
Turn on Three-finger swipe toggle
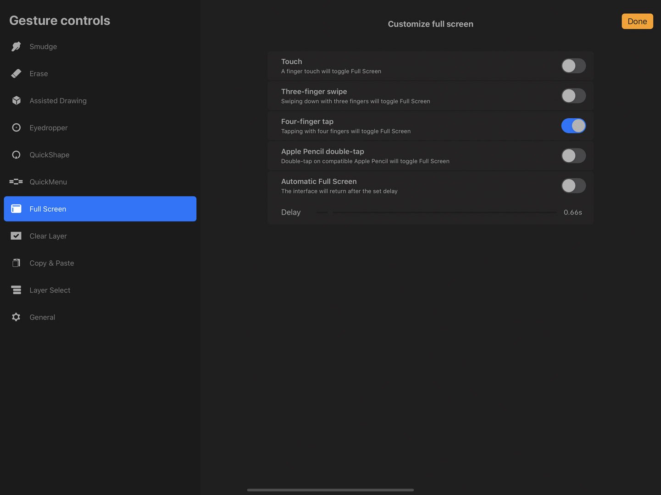coord(573,95)
